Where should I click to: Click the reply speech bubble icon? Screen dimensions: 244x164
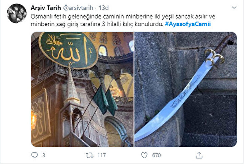[34, 155]
